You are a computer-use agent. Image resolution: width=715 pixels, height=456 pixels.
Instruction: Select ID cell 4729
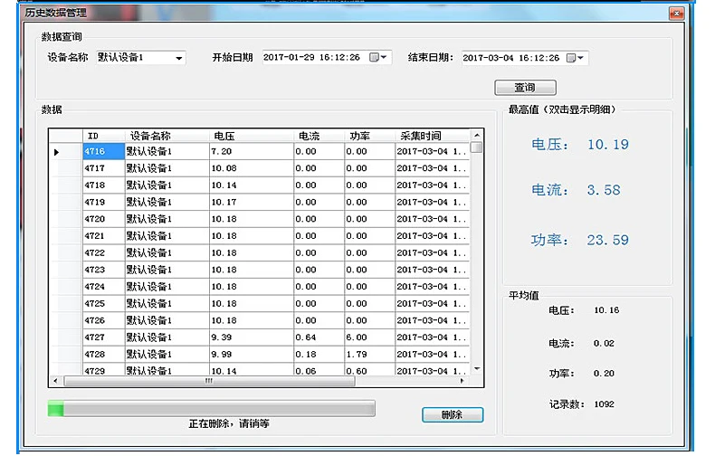point(103,369)
